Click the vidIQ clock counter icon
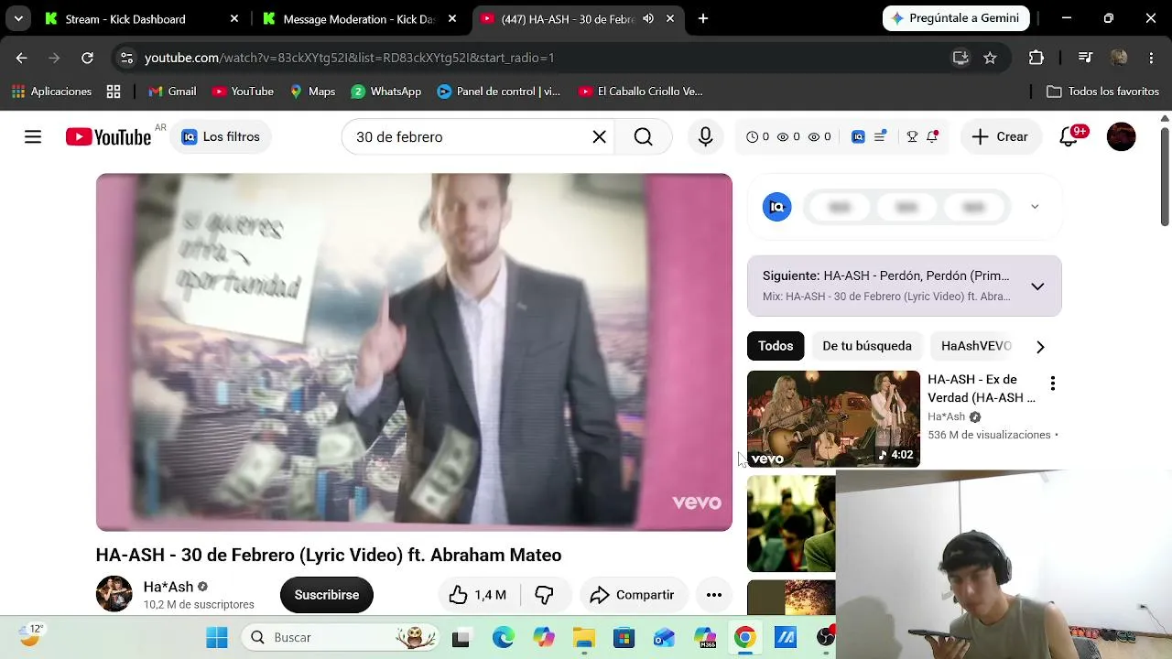 pyautogui.click(x=752, y=136)
